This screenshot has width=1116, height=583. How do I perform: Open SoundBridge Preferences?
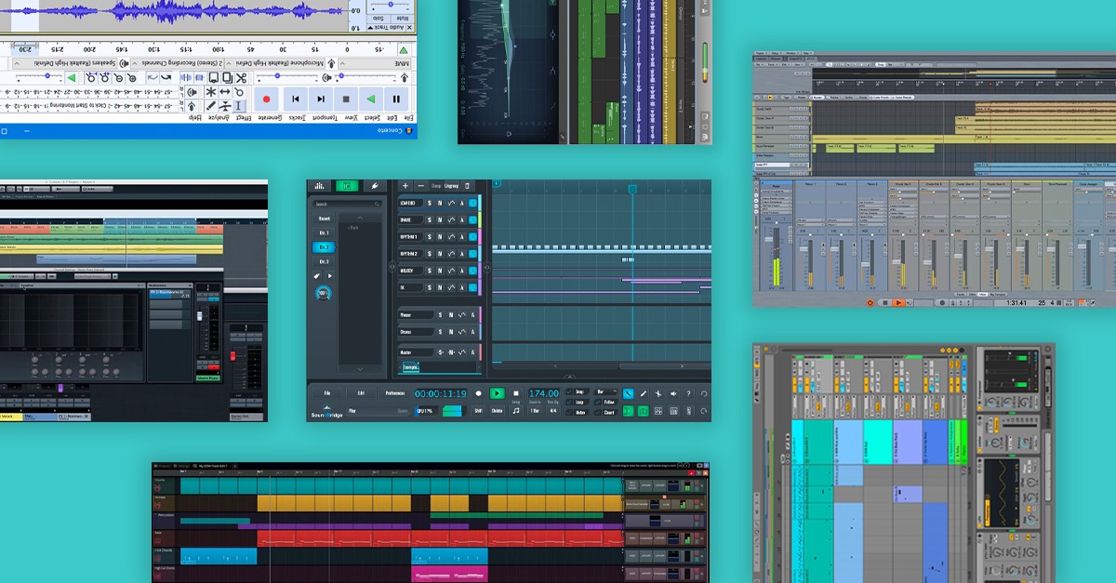[396, 393]
